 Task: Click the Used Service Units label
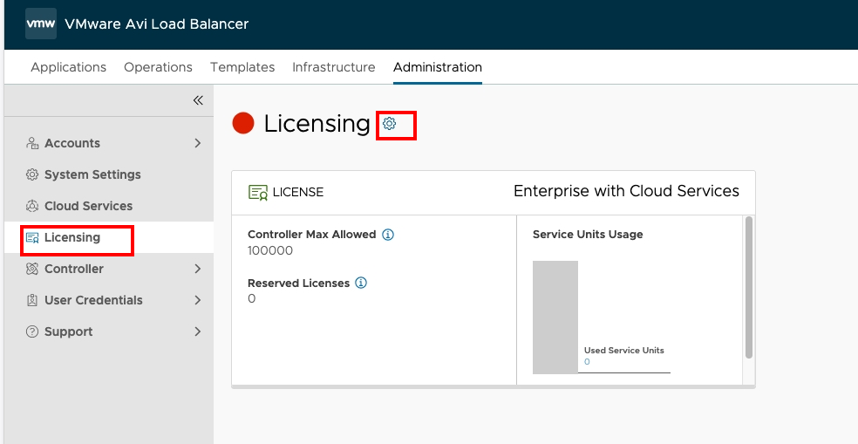click(623, 351)
